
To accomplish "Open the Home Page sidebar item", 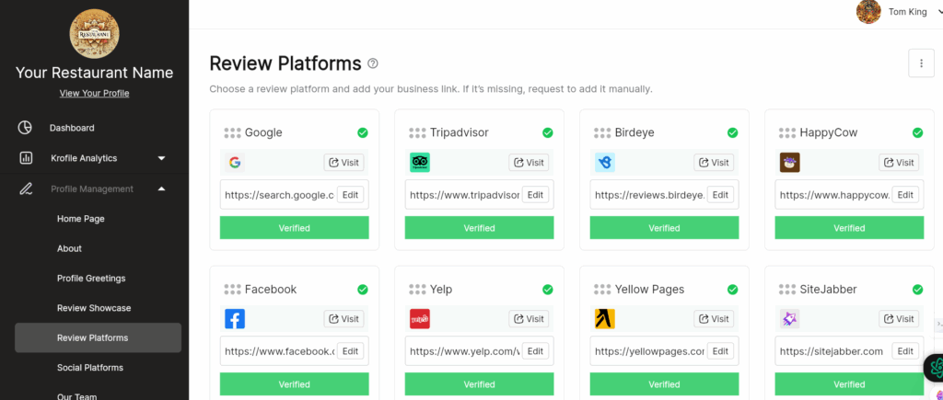I will click(81, 219).
